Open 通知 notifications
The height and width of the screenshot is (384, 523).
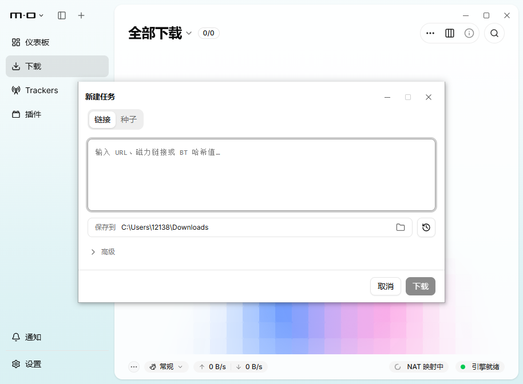57,337
